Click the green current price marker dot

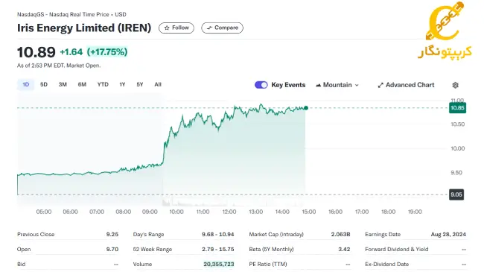coord(306,108)
